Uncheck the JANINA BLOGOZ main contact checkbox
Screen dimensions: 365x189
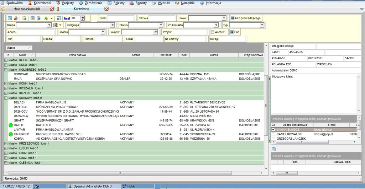coord(273,130)
